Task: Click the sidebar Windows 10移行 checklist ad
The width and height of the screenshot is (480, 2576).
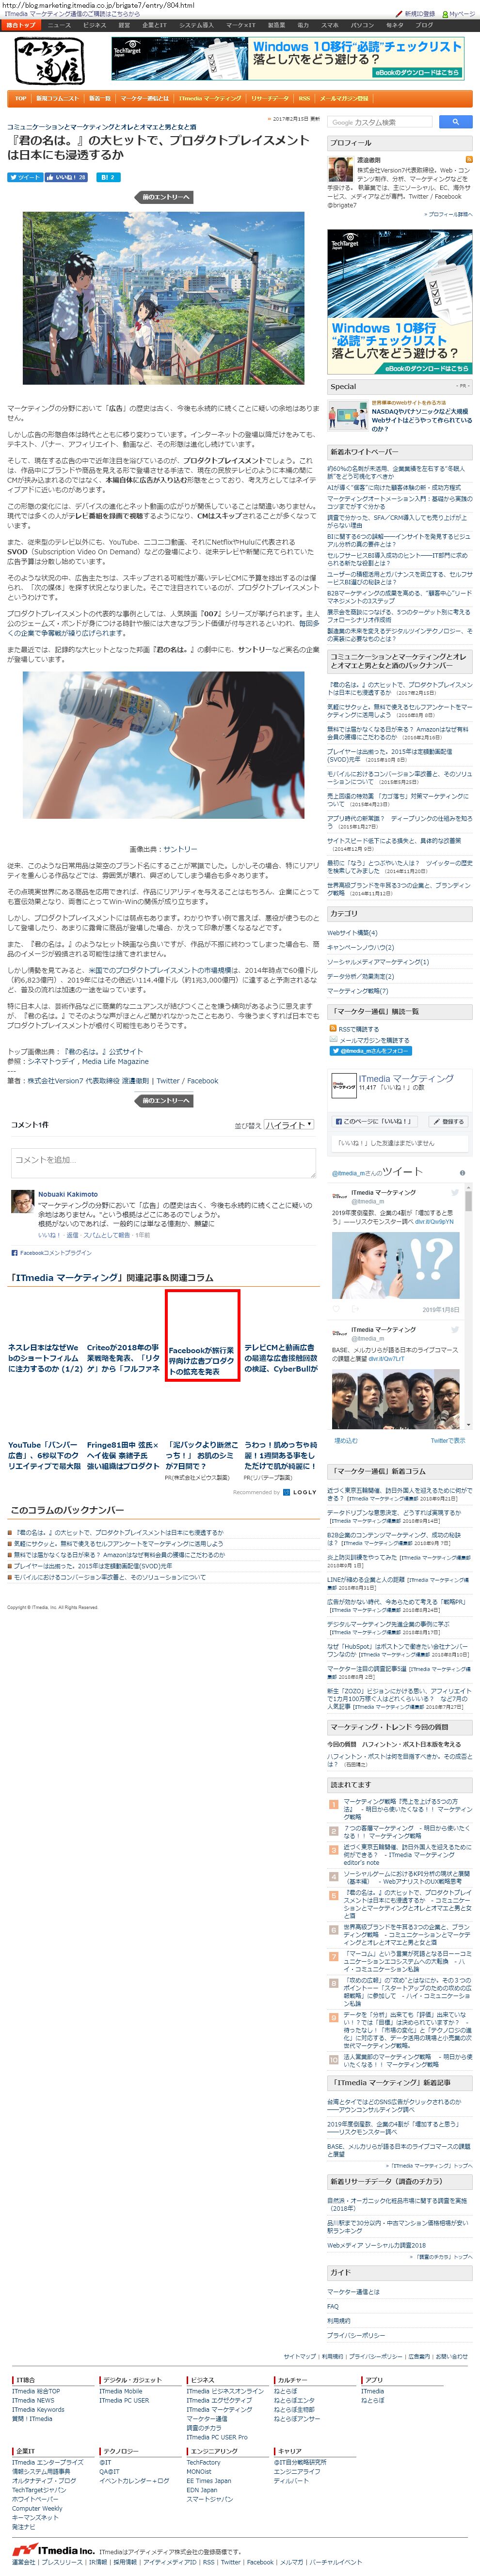Action: point(400,303)
